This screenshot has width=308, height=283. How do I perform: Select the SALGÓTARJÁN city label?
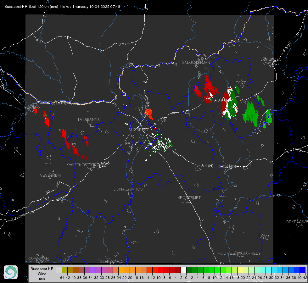point(196,63)
